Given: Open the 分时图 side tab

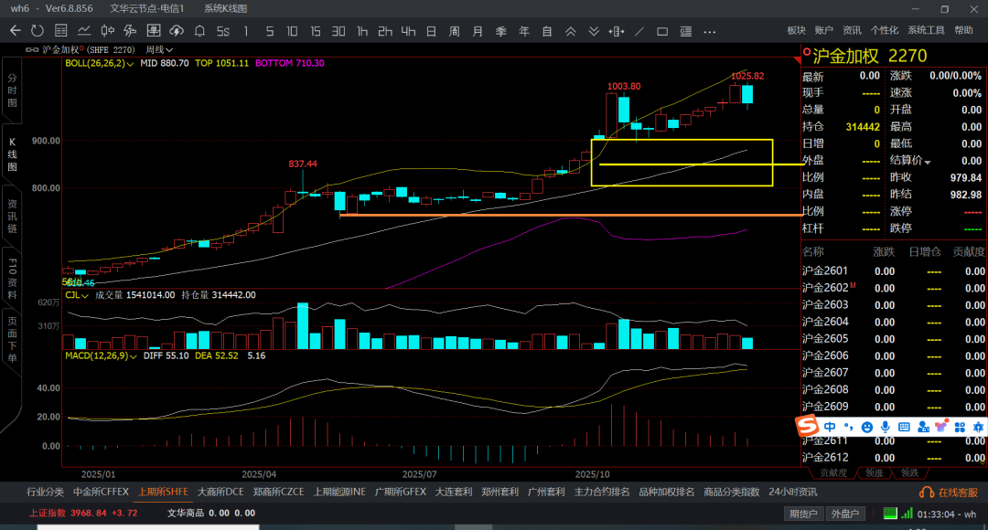Looking at the screenshot, I should point(12,90).
